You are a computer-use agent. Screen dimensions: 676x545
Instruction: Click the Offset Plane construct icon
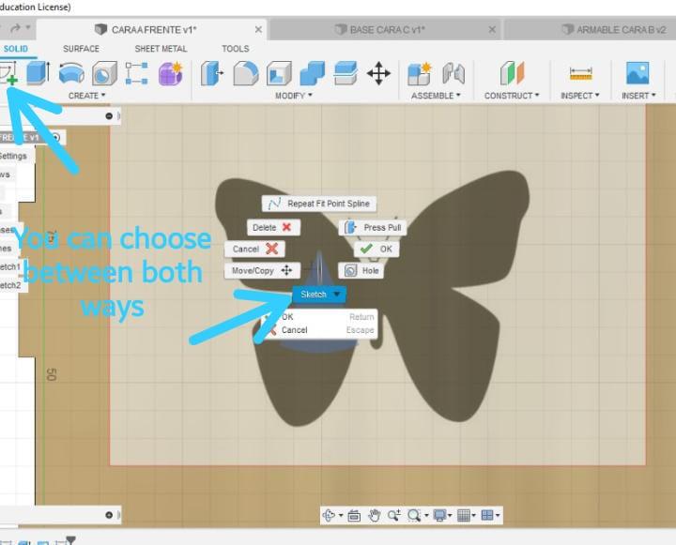pos(513,73)
